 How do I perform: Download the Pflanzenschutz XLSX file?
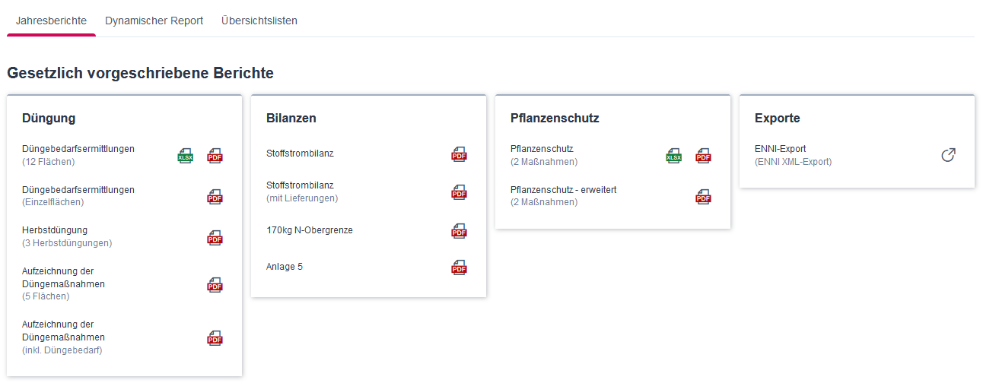673,156
